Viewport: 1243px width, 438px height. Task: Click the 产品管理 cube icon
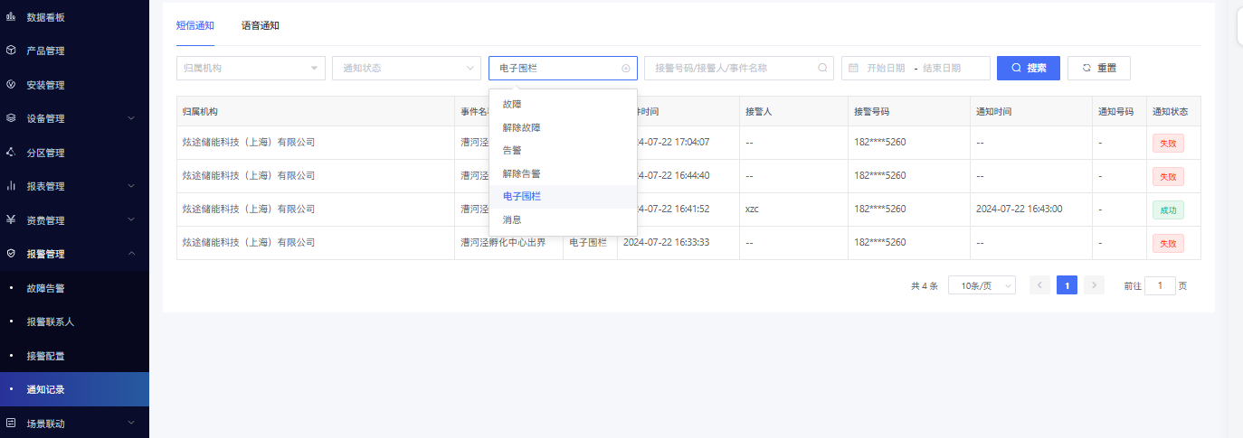[x=11, y=51]
